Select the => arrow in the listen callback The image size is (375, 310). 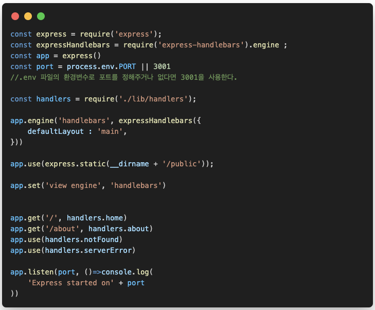coord(97,272)
